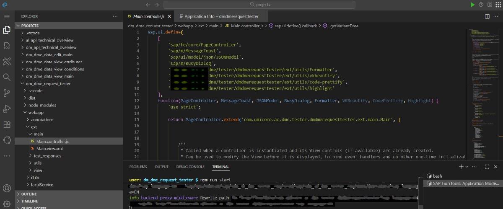Click the green Run play icon
This screenshot has width=503, height=209.
tap(472, 5)
